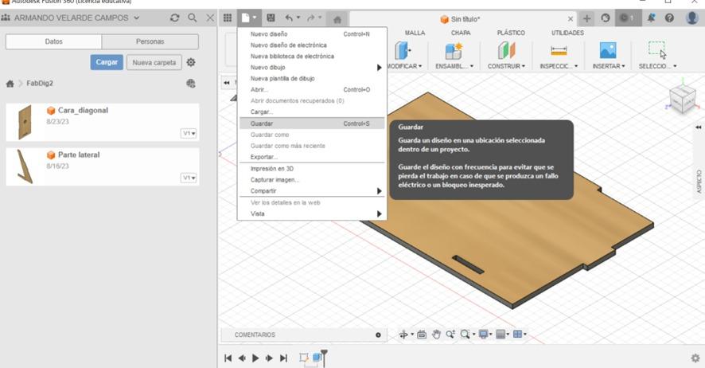
Task: Expand the team name dropdown
Action: pos(136,18)
